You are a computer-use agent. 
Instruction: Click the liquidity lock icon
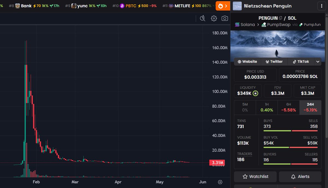click(x=255, y=93)
